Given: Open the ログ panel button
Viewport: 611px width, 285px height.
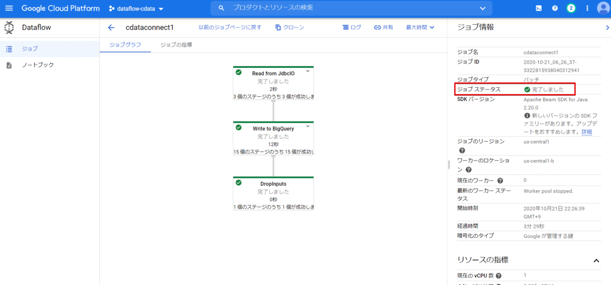Looking at the screenshot, I should point(352,28).
